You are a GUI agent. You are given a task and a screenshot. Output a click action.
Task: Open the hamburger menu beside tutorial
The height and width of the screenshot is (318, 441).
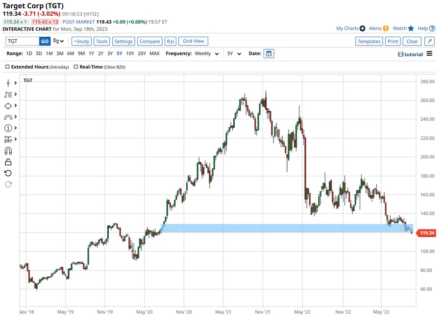[429, 54]
